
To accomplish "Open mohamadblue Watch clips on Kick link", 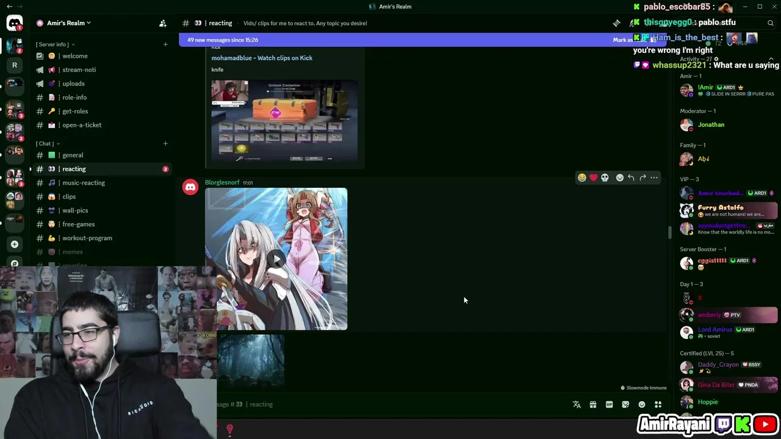I will [x=262, y=58].
